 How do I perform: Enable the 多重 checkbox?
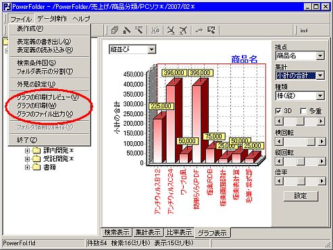[x=303, y=111]
